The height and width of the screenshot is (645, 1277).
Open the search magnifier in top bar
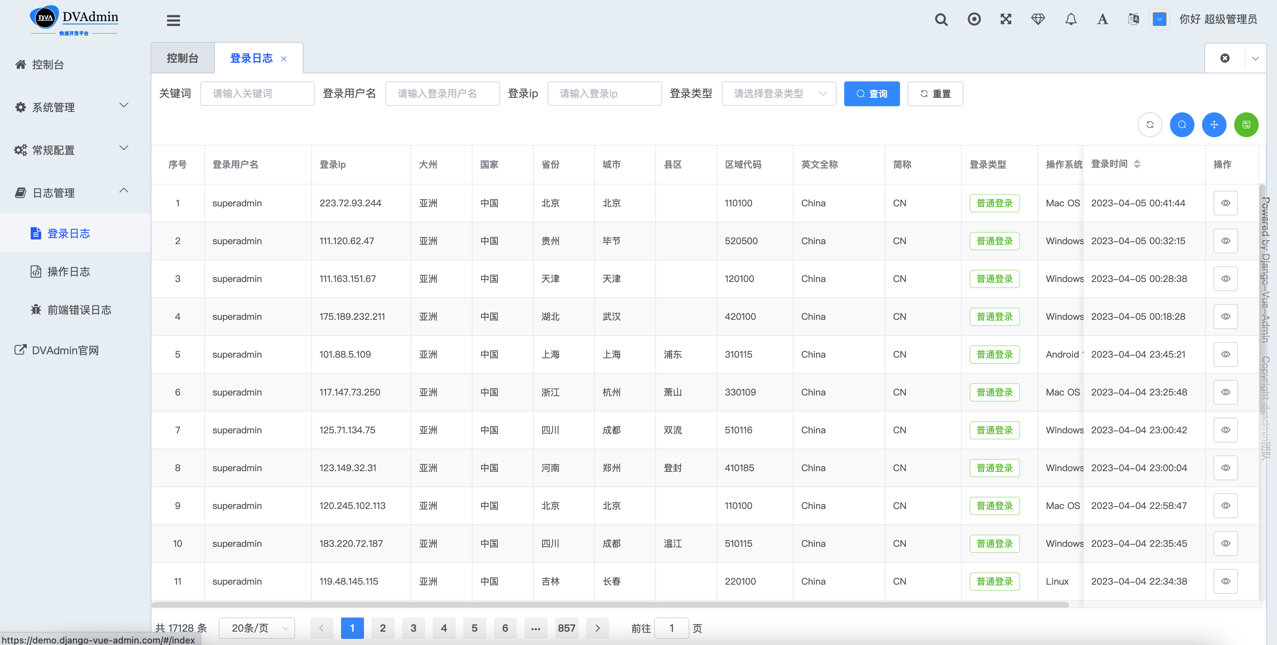point(941,19)
